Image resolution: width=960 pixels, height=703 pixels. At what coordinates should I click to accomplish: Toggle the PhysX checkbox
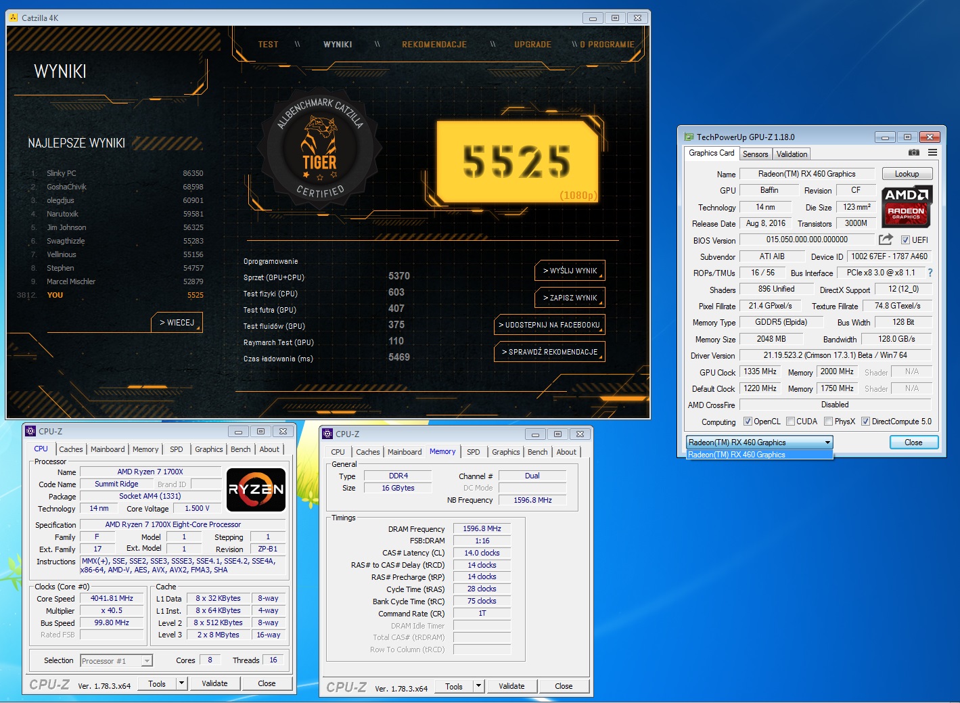coord(828,422)
